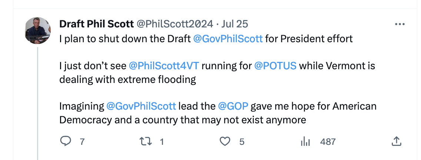Open the tweet by clicking 'dealing with extreme flooding'

127,80
